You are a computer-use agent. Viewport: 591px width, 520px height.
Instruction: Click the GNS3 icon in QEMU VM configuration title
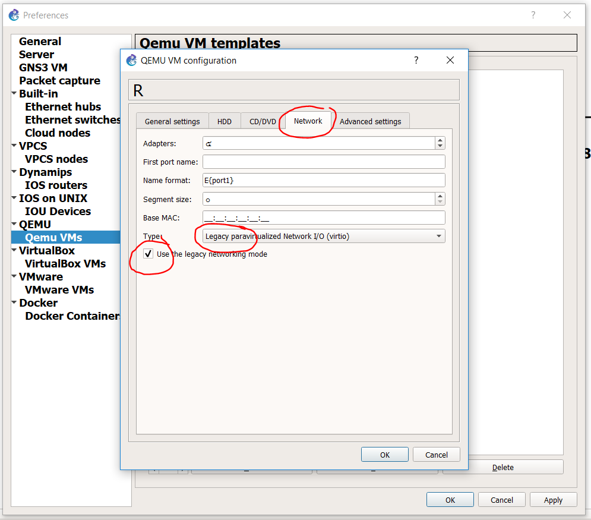coord(131,61)
